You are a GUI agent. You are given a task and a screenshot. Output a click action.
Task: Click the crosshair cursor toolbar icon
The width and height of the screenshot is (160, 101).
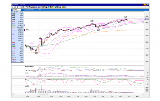(x=53, y=7)
